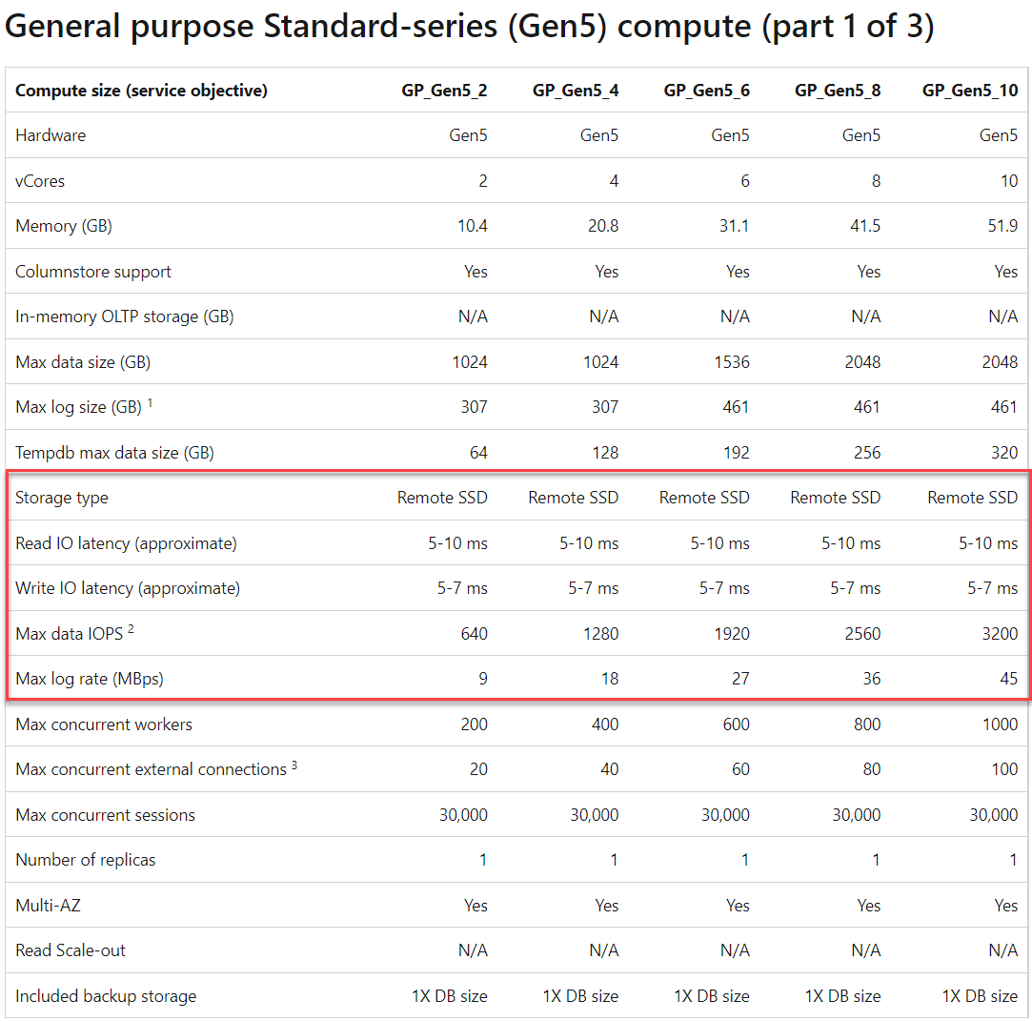
Task: Click the log rate value 45
Action: 1009,680
